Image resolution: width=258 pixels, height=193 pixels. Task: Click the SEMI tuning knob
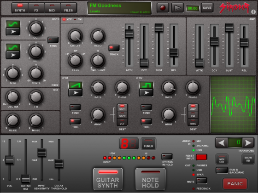13,73
